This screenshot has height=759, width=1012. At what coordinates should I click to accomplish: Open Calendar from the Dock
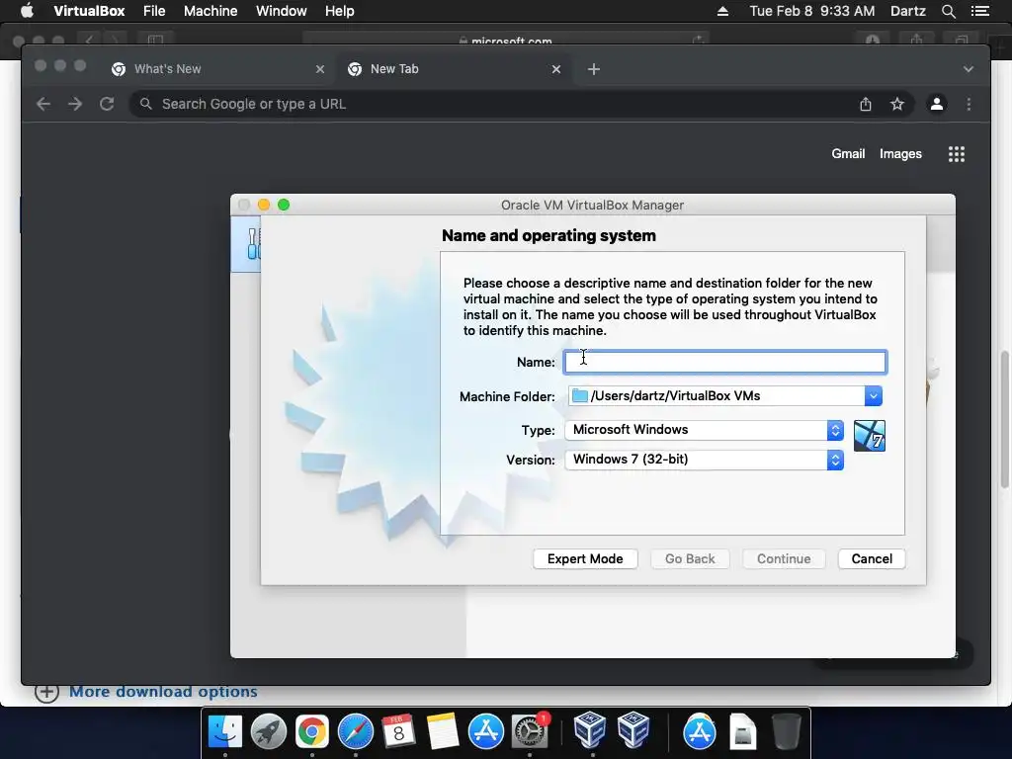pos(399,732)
